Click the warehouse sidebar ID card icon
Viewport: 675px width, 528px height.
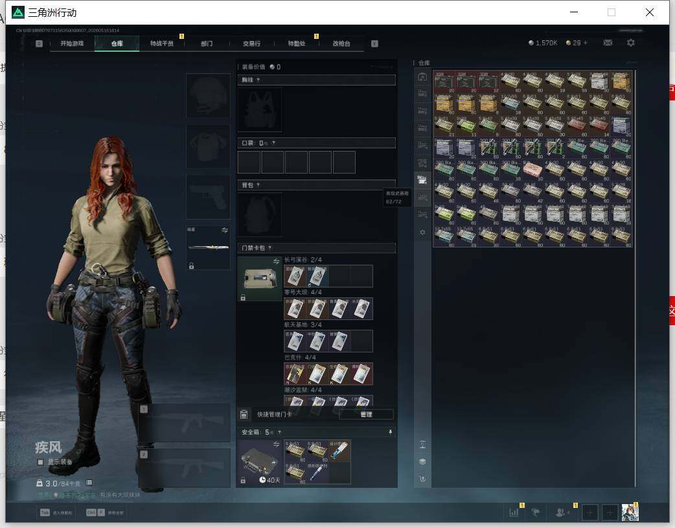coord(422,444)
